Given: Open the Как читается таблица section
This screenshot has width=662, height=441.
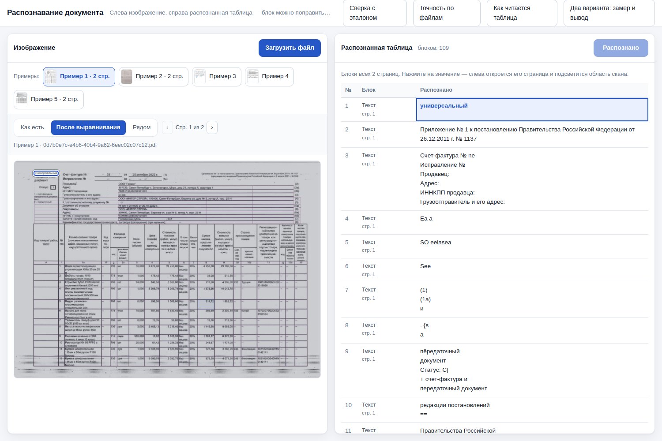Looking at the screenshot, I should click(x=522, y=13).
